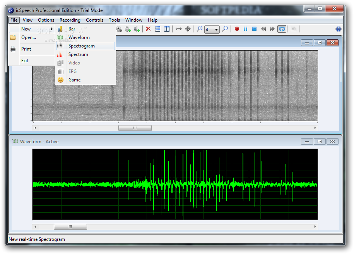
Task: Click the blue help question icon
Action: pos(338,29)
